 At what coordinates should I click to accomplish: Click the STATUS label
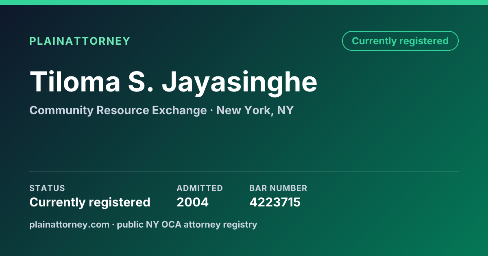point(47,188)
